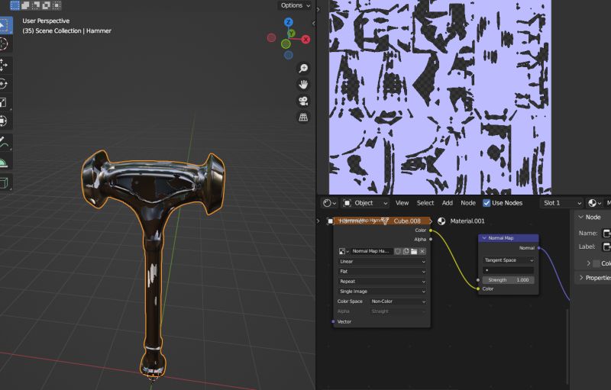Screen dimensions: 611x390
Task: Click the green Y axis gizmo ball
Action: [x=291, y=34]
